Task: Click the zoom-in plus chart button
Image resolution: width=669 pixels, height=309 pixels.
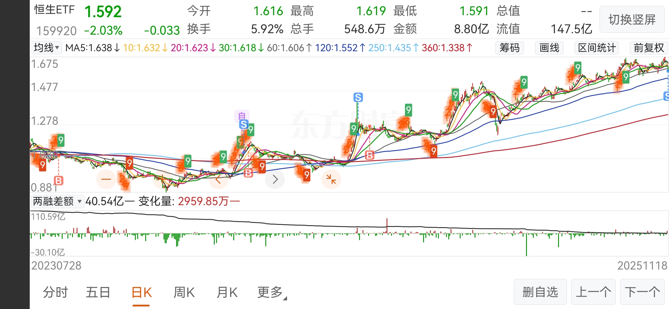Action: [x=162, y=179]
